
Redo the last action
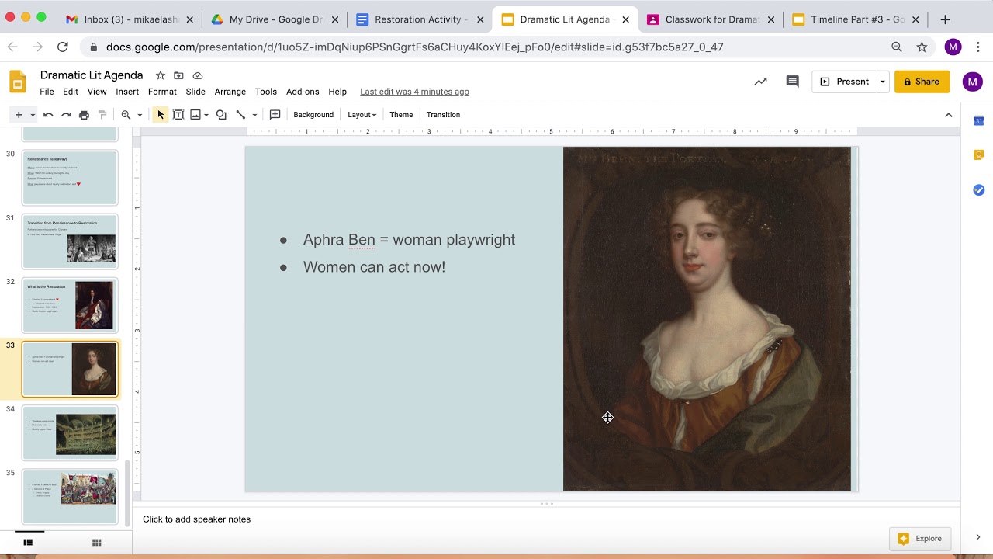point(66,115)
